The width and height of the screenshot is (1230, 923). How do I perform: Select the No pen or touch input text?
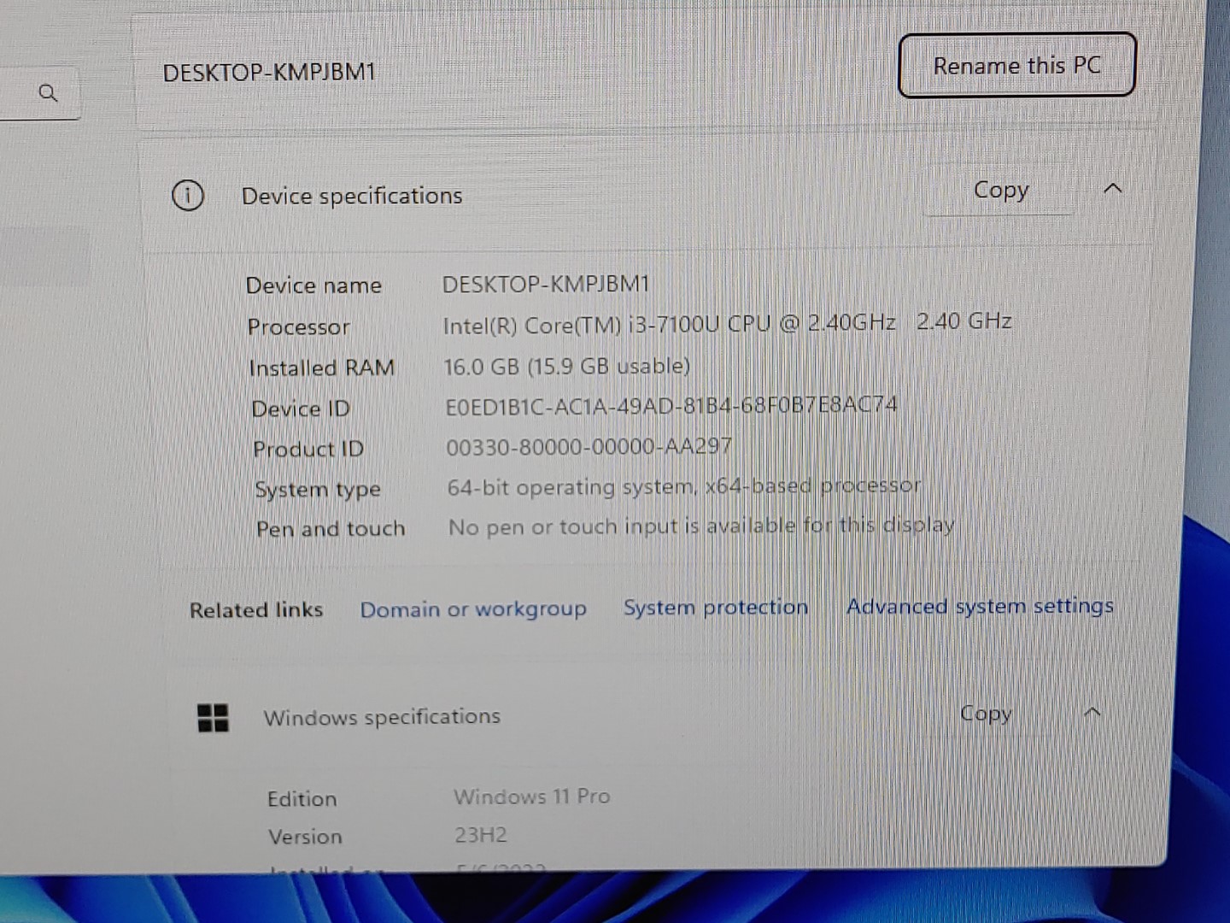[701, 526]
